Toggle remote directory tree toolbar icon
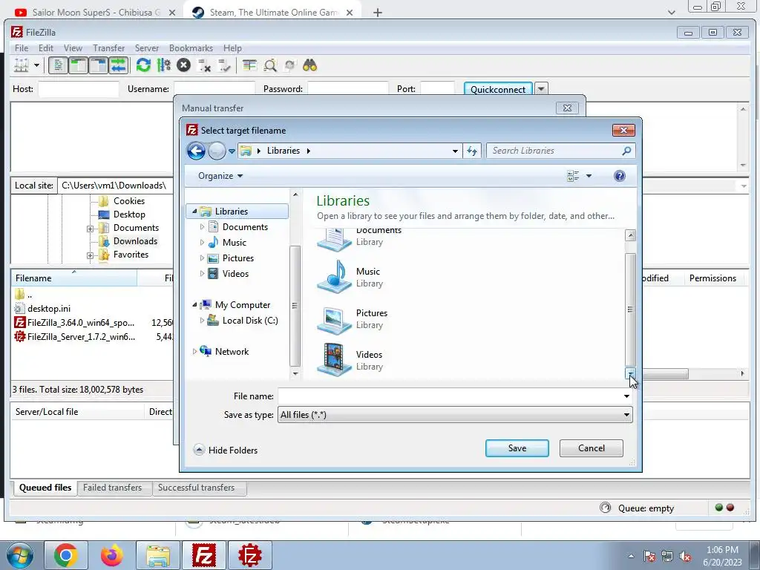Screen dimensions: 760x570 [99, 65]
